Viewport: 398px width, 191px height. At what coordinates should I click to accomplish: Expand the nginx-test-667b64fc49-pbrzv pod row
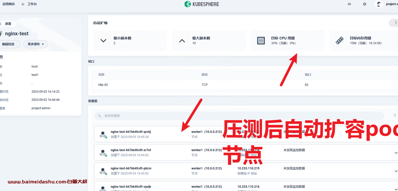click(x=396, y=171)
